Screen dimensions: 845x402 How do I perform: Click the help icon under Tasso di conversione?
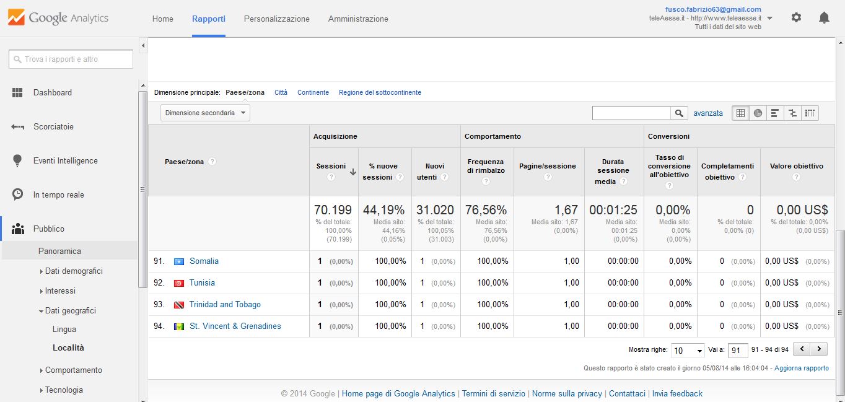click(669, 187)
